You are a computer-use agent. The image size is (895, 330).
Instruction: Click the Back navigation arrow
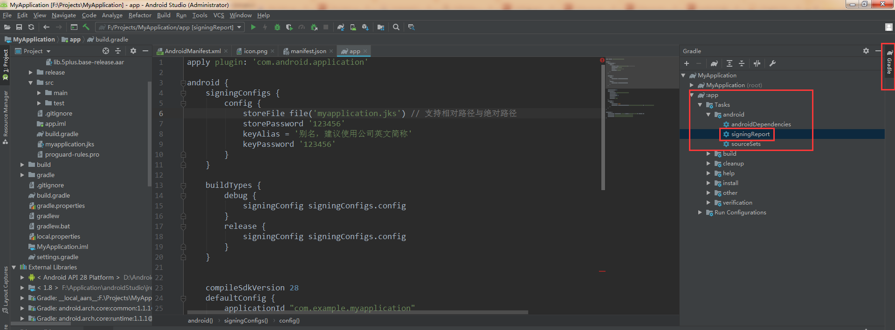46,27
